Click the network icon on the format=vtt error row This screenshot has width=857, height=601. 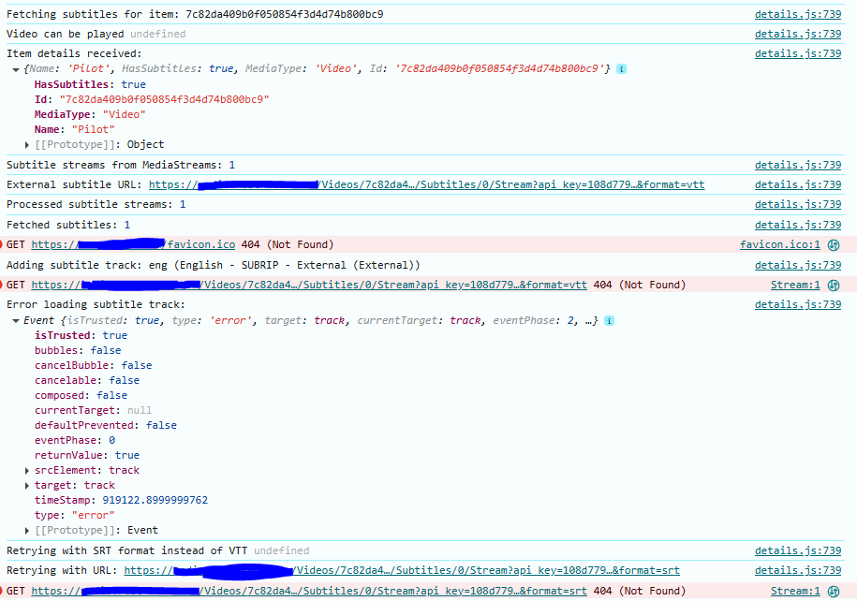(x=834, y=286)
